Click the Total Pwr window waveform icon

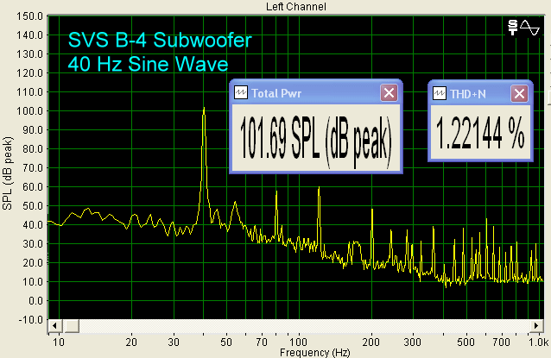(241, 92)
